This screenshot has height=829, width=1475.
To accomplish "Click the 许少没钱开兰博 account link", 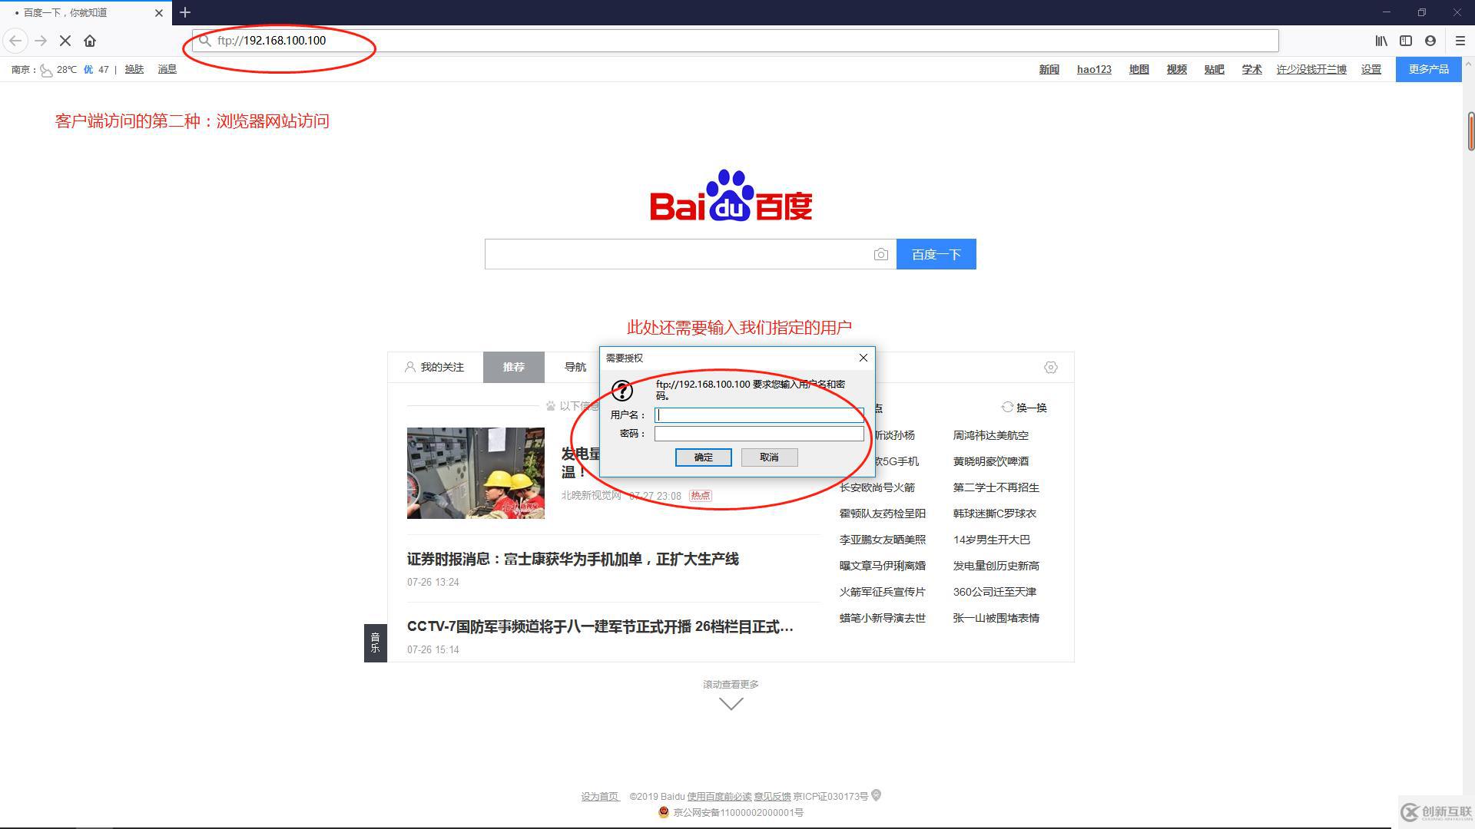I will [1311, 69].
